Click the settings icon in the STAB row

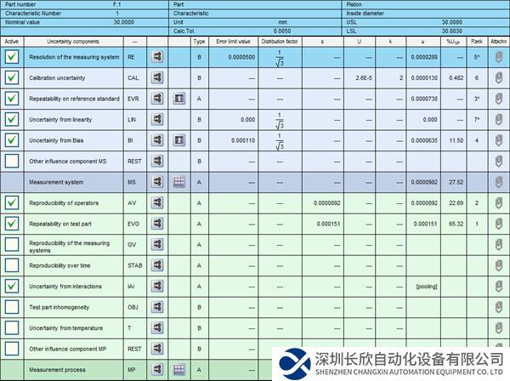[158, 265]
